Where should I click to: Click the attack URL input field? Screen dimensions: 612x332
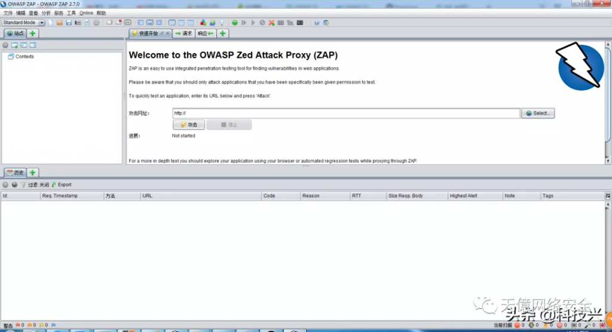point(345,113)
